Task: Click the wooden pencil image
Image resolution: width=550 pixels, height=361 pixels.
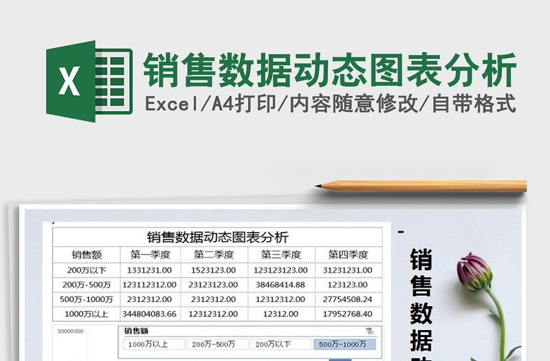Action: 421,186
